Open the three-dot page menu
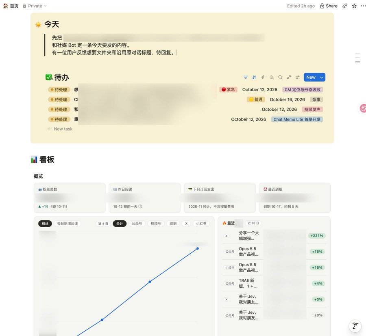The image size is (366, 336). coord(363,6)
